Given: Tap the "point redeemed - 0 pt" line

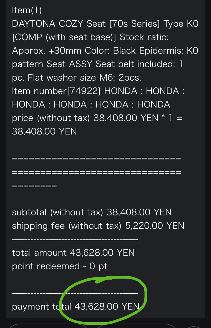Looking at the screenshot, I should [60, 266].
